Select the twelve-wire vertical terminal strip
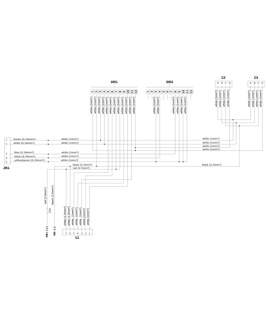Viewport: 268px width, 315px height. (x=114, y=105)
